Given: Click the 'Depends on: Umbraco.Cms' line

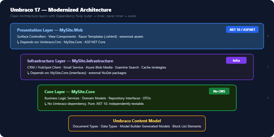Looking at the screenshot, I should click(x=61, y=42).
